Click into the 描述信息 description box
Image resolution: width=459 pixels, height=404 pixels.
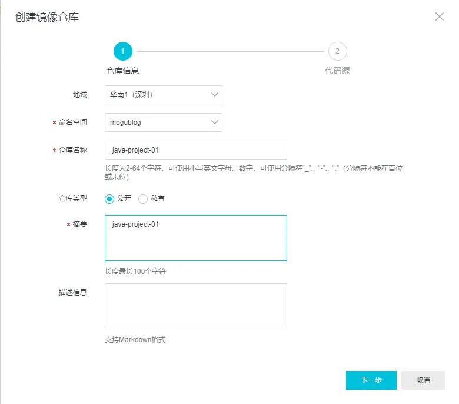point(195,306)
